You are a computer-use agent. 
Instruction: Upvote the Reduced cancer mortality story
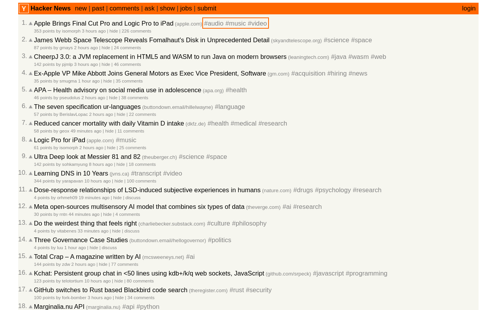tap(31, 124)
